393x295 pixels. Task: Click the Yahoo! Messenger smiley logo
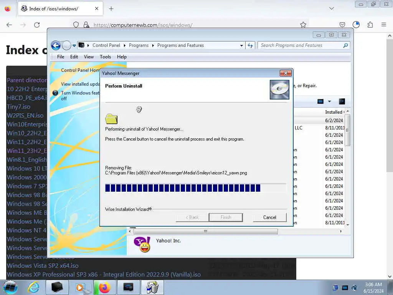click(142, 244)
